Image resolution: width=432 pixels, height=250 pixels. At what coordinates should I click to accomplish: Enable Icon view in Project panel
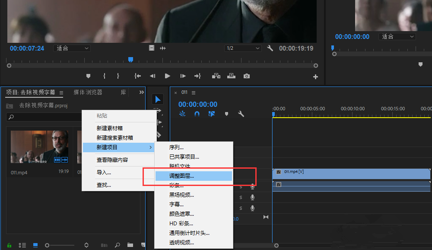point(35,244)
